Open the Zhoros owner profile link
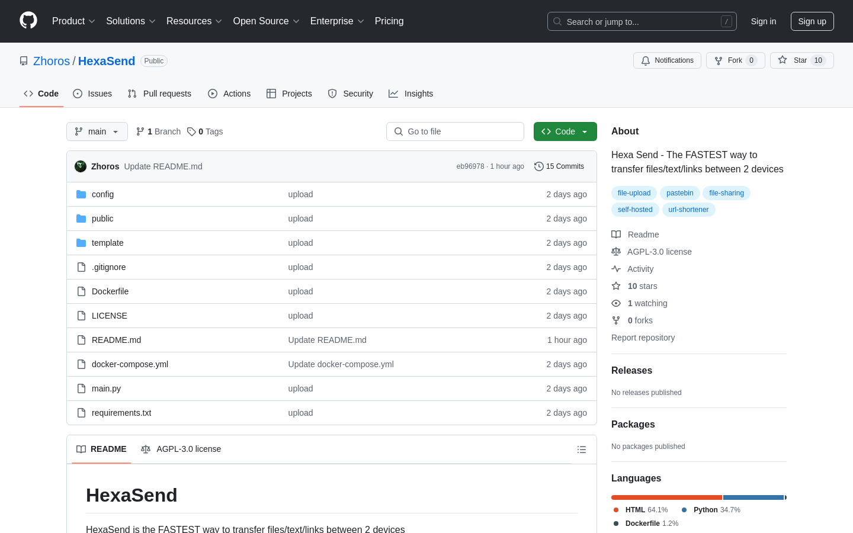Image resolution: width=853 pixels, height=533 pixels. pyautogui.click(x=52, y=61)
